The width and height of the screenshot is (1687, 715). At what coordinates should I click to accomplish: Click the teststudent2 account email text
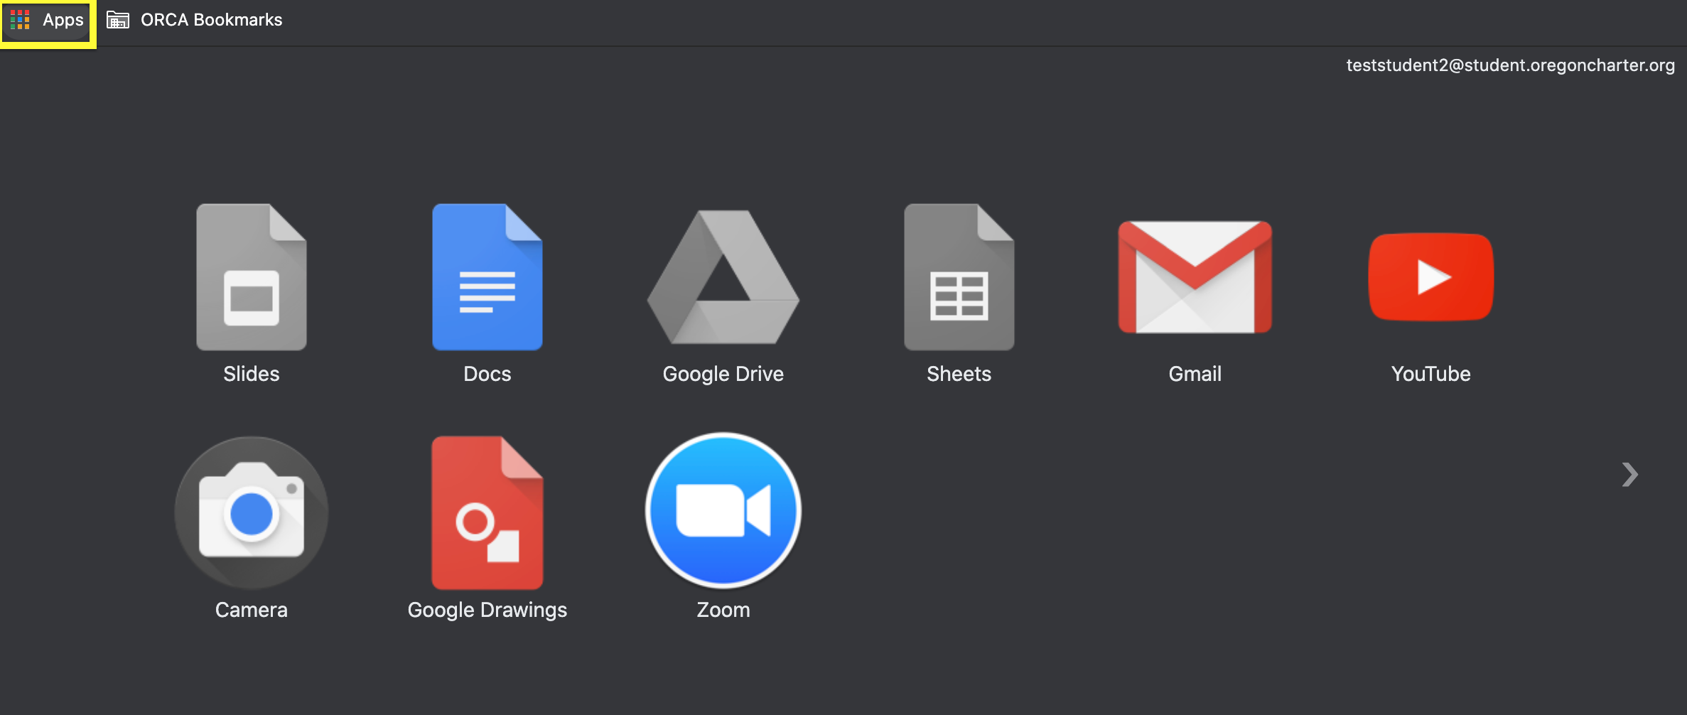point(1510,65)
